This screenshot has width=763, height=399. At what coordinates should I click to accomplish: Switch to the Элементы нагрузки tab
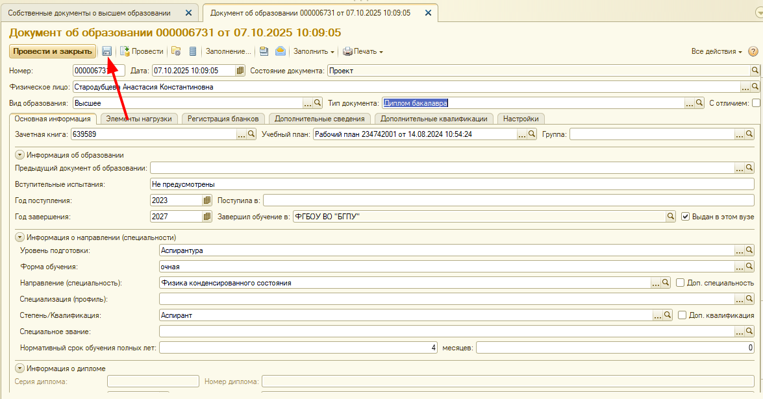(139, 119)
